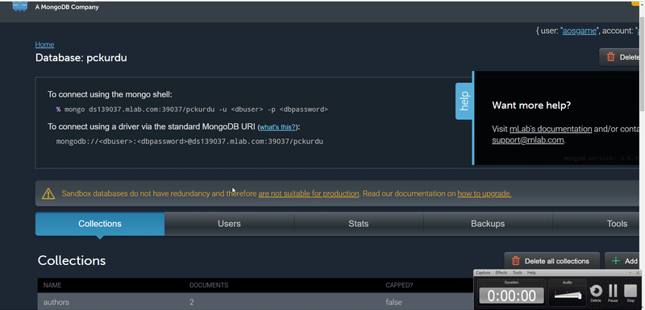Click the recorder Duration timer display
645x310 pixels.
tap(511, 296)
